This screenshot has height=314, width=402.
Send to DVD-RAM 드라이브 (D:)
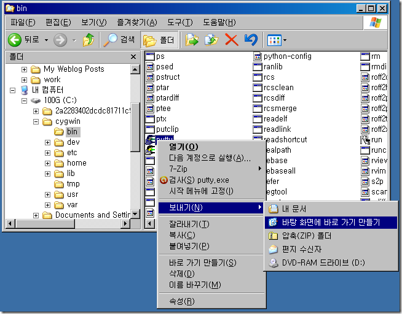[x=331, y=262]
